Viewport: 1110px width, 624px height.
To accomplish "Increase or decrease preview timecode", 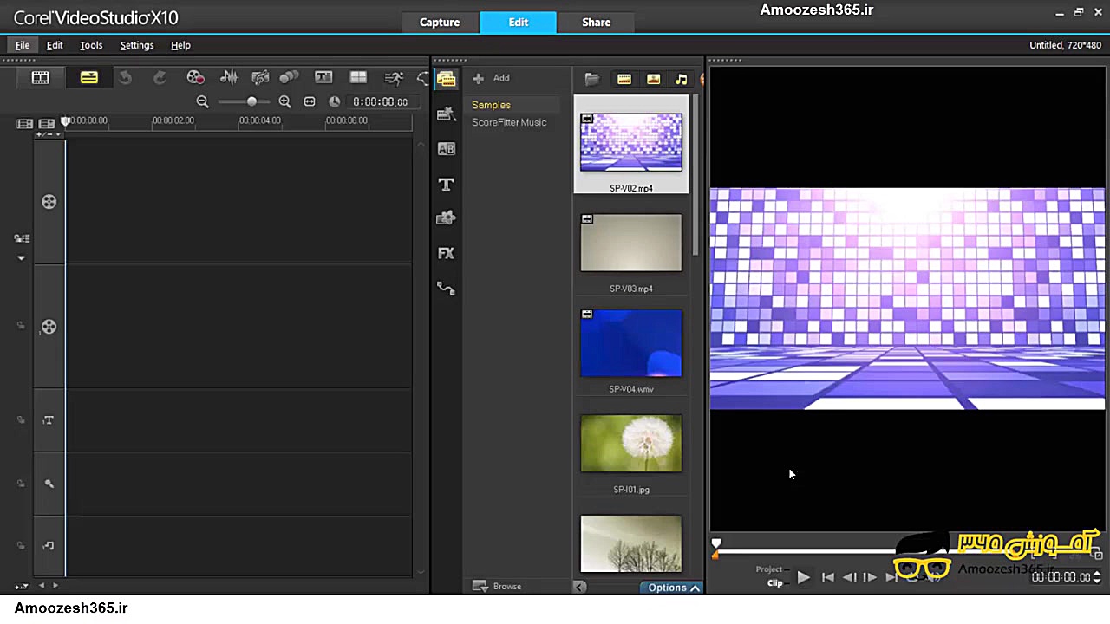I will (x=1097, y=576).
